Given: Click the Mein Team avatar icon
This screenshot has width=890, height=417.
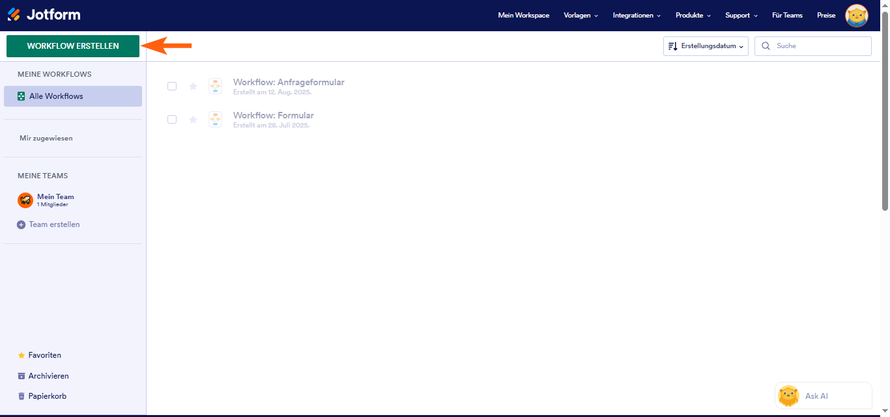Looking at the screenshot, I should (25, 200).
